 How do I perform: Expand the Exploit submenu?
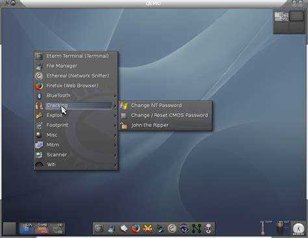[76, 115]
